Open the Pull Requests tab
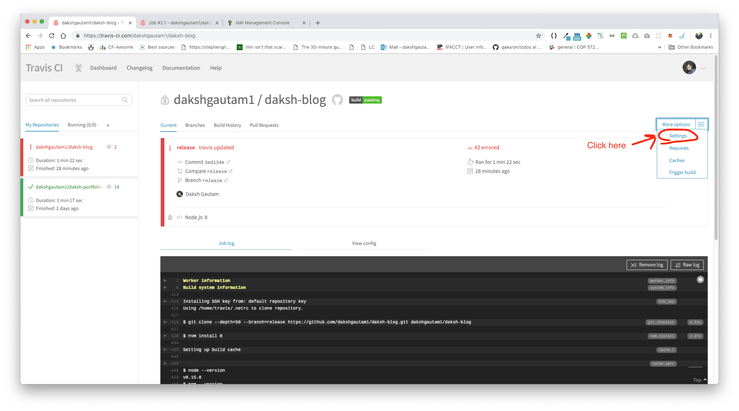The height and width of the screenshot is (411, 739). coord(264,125)
